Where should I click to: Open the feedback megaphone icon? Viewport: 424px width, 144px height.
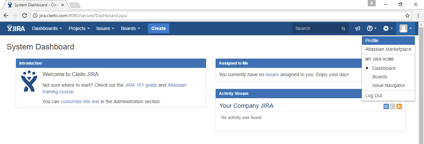[x=357, y=29]
